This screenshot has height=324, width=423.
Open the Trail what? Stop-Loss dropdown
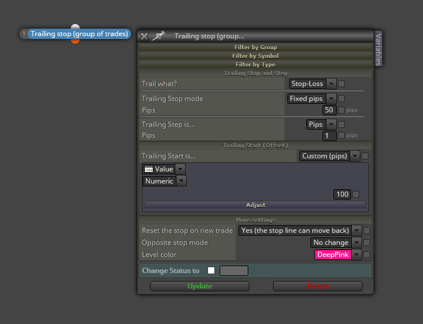(x=313, y=84)
